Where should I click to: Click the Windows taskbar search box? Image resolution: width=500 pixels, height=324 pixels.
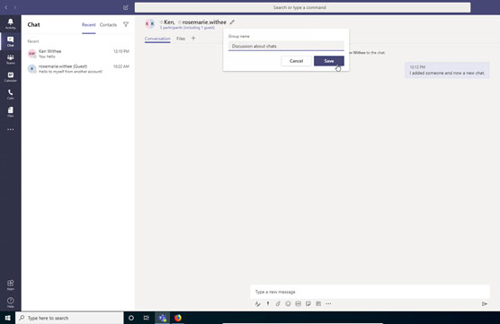[x=69, y=318]
